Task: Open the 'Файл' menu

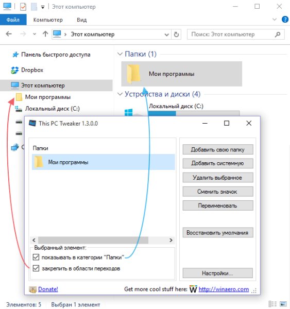Action: 13,20
